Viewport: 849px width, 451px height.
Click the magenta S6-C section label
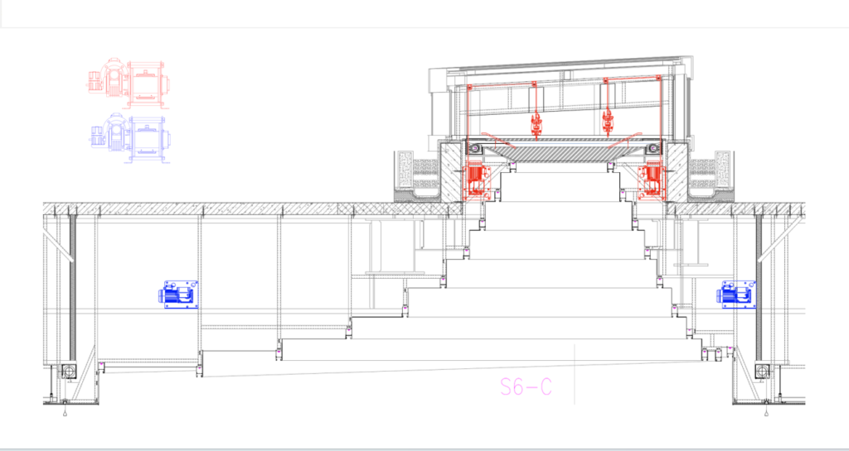click(x=526, y=386)
